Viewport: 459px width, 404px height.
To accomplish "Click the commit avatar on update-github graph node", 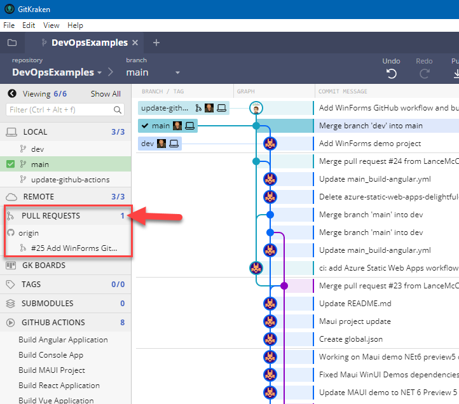I will tap(256, 108).
